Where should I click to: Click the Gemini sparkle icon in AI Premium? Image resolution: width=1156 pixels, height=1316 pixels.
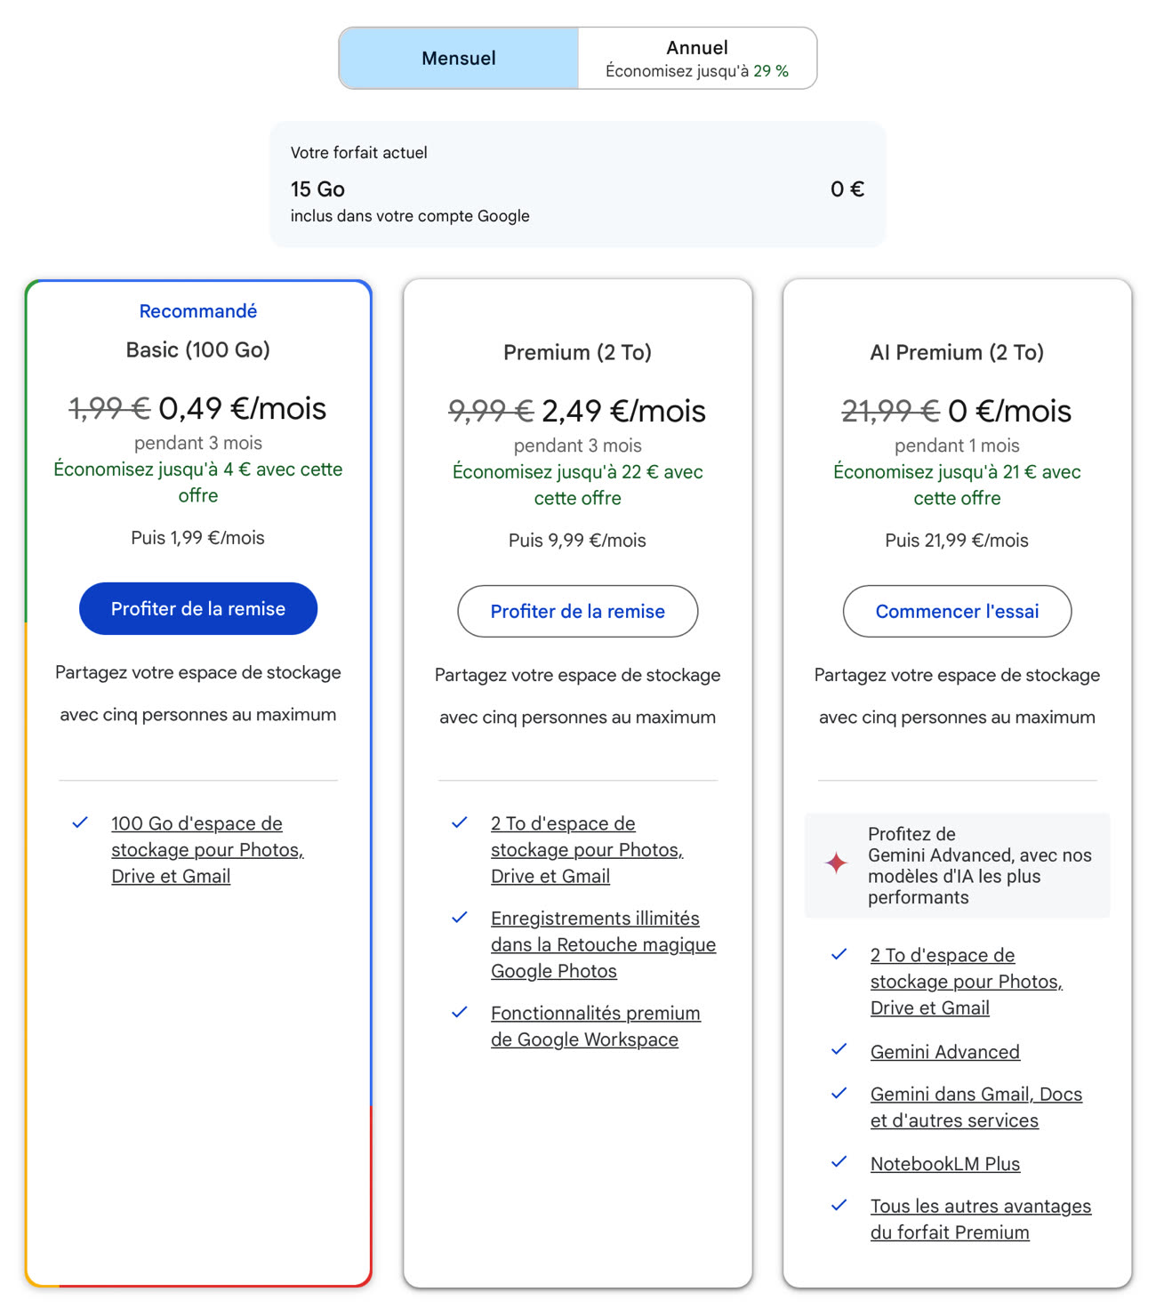[x=837, y=863]
